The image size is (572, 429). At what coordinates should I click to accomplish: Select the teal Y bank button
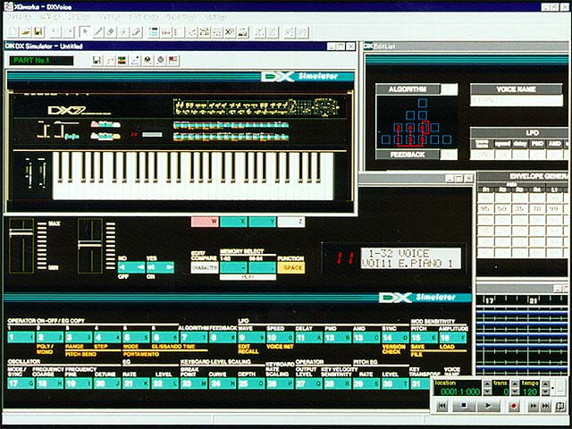click(262, 222)
